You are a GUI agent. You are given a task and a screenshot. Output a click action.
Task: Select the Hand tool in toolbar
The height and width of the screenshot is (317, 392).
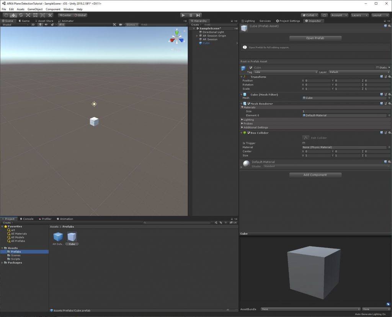point(6,15)
